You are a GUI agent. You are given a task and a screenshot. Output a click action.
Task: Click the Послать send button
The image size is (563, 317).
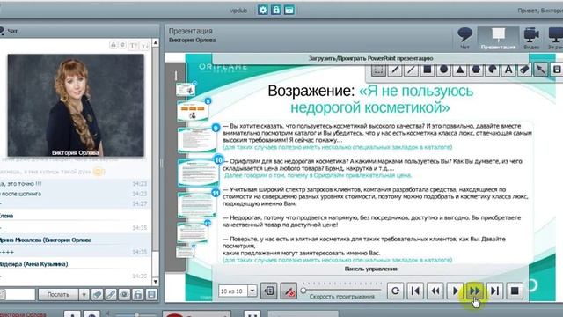[x=58, y=295]
